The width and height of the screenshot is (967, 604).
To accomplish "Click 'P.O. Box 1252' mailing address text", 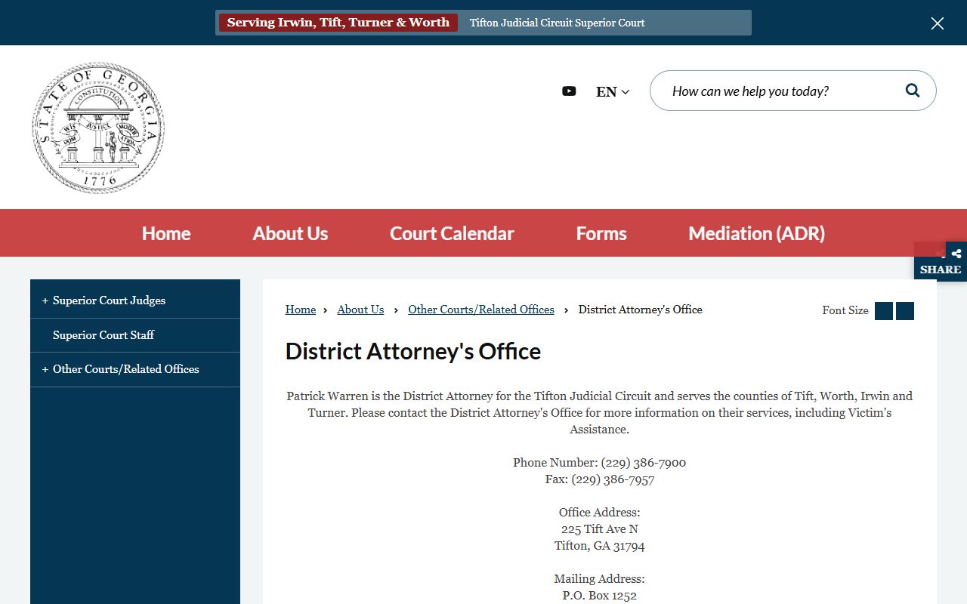I will pyautogui.click(x=600, y=596).
